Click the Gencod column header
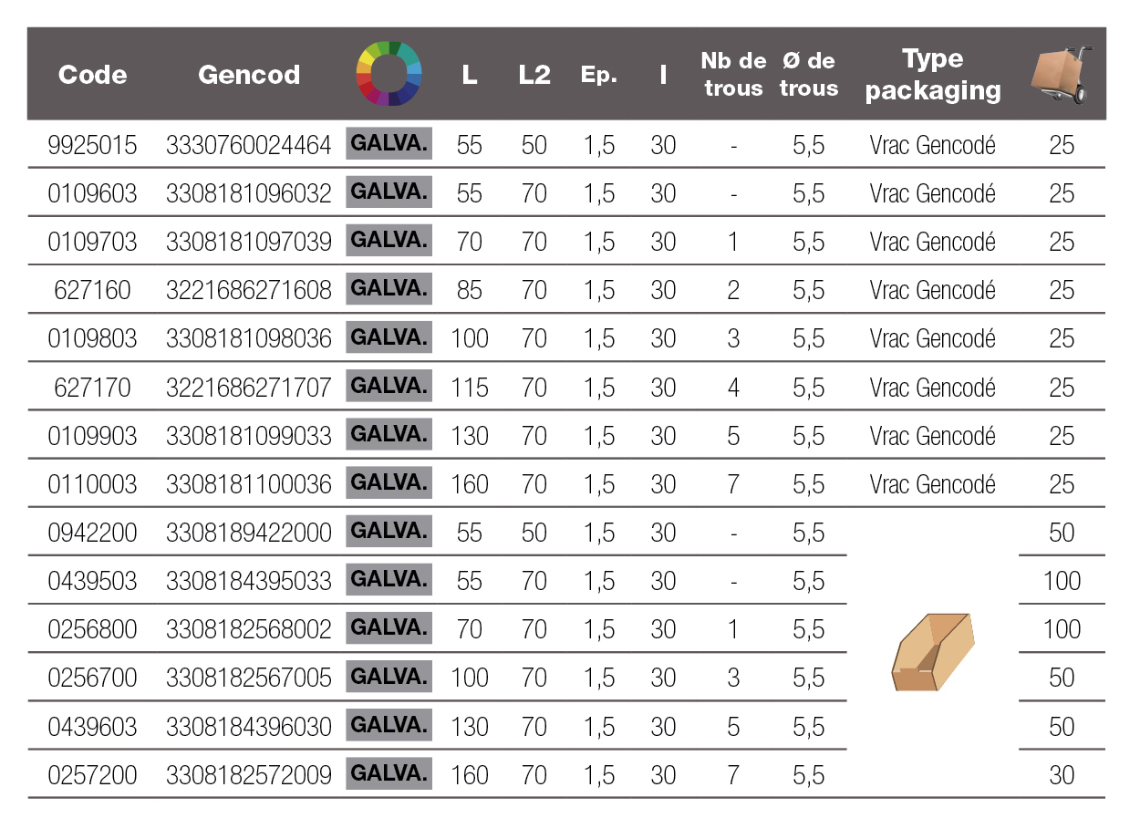Image resolution: width=1140 pixels, height=839 pixels. pos(249,75)
